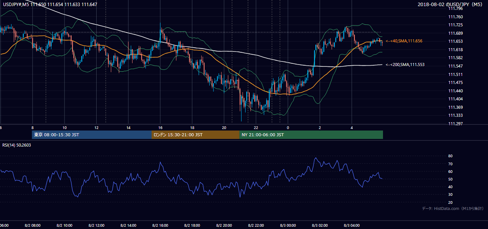Click price axis value 111.582
The image size is (488, 229).
pos(455,58)
